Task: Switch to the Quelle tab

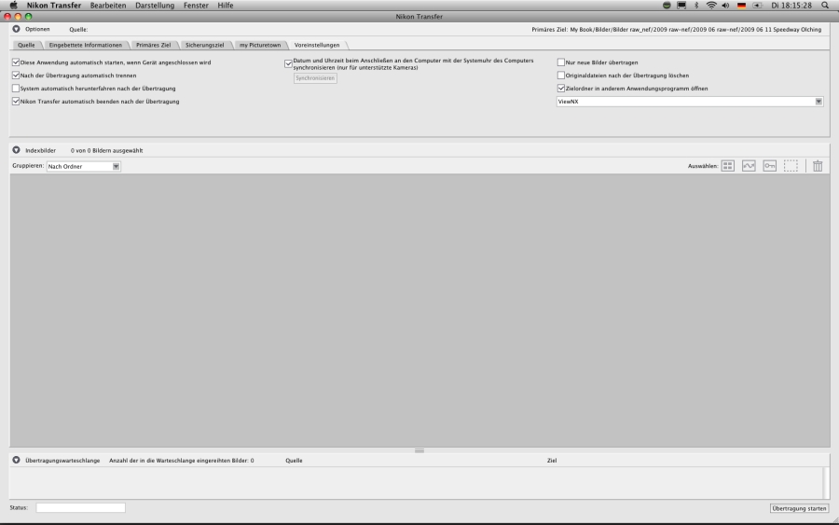Action: tap(26, 45)
